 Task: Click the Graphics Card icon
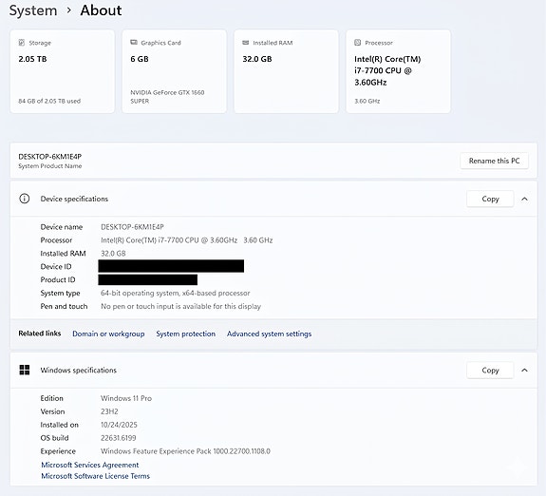[x=134, y=43]
